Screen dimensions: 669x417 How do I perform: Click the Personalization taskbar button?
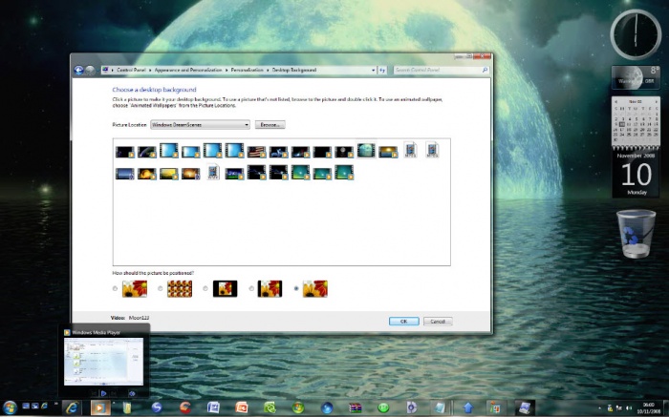pos(524,408)
